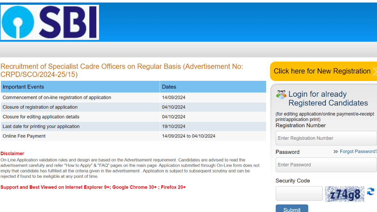The height and width of the screenshot is (212, 377).
Task: Click the red Disclaimer heading
Action: click(x=12, y=154)
